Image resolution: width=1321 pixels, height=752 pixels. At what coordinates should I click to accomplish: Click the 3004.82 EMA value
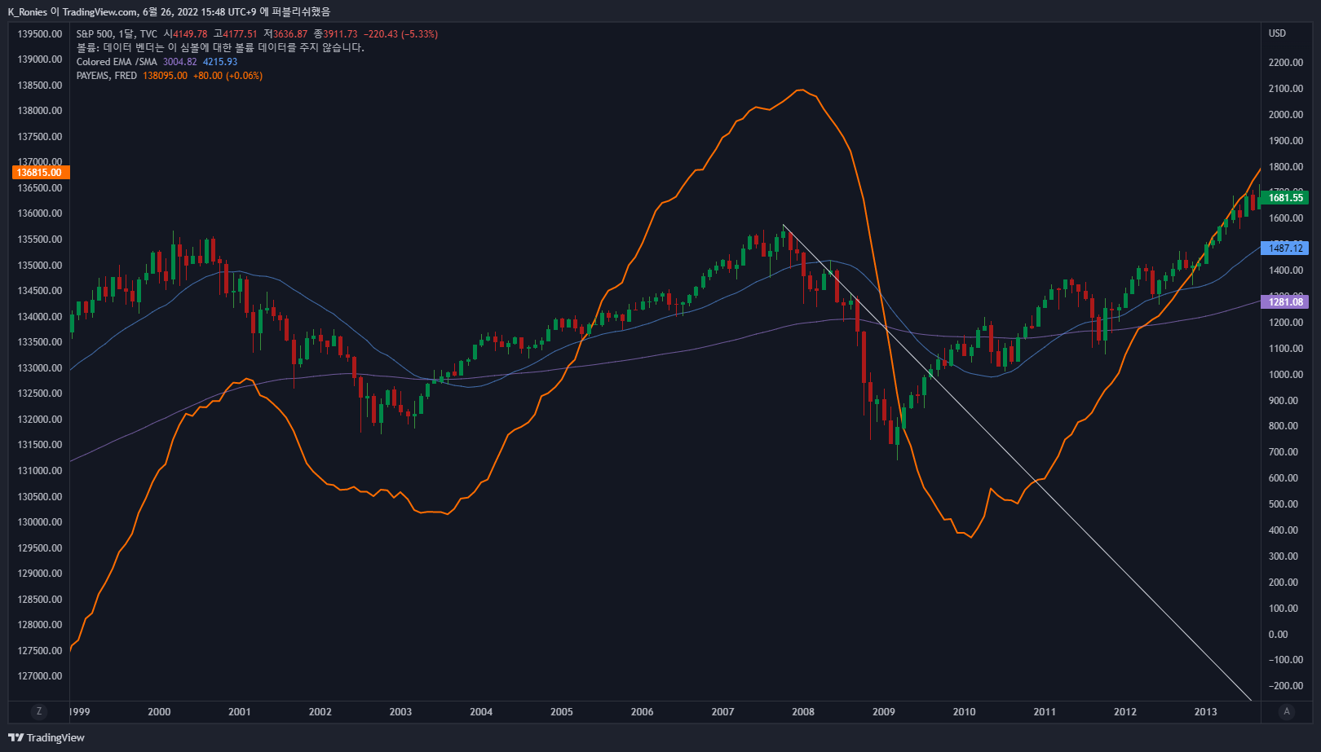[x=180, y=62]
